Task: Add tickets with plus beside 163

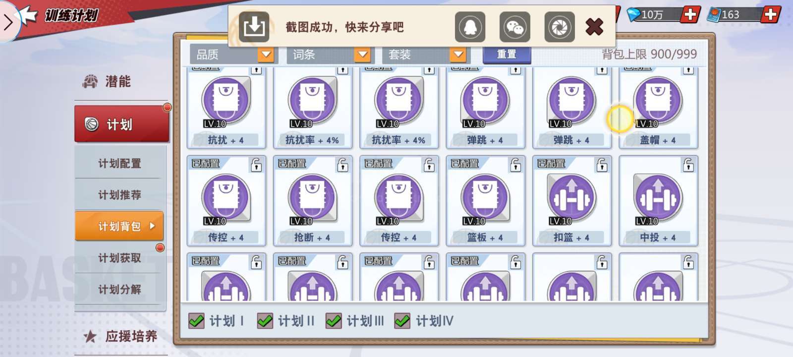Action: [x=771, y=14]
